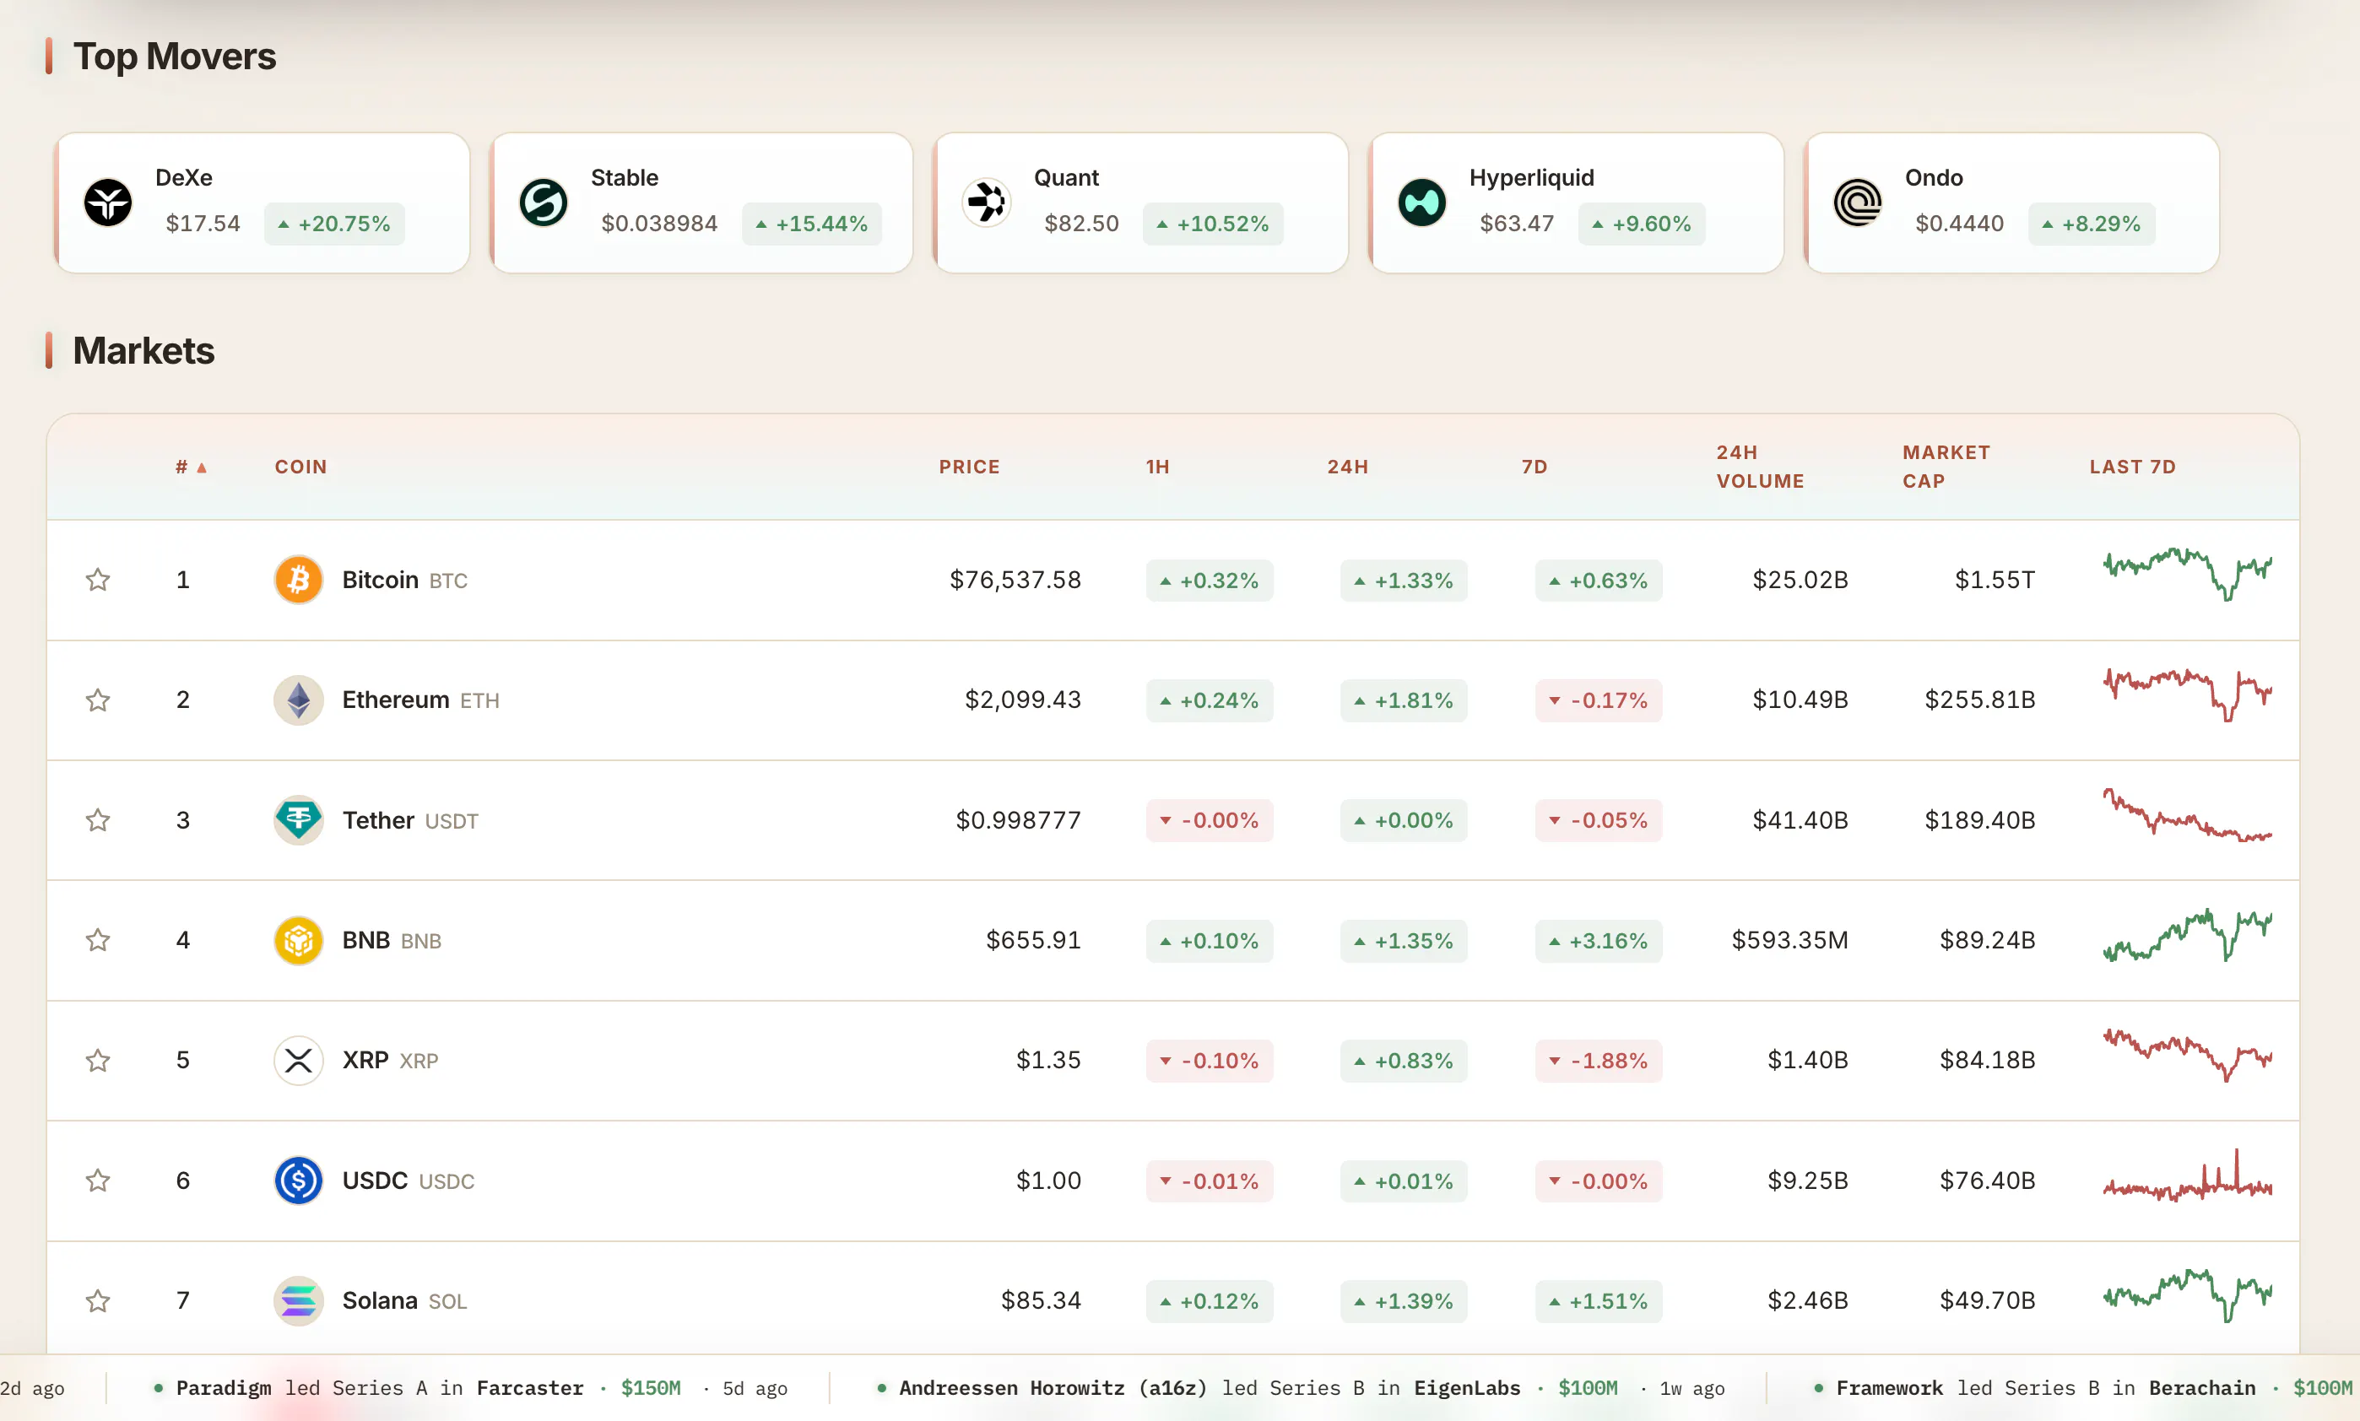Toggle the Solana favorite star

pyautogui.click(x=98, y=1300)
